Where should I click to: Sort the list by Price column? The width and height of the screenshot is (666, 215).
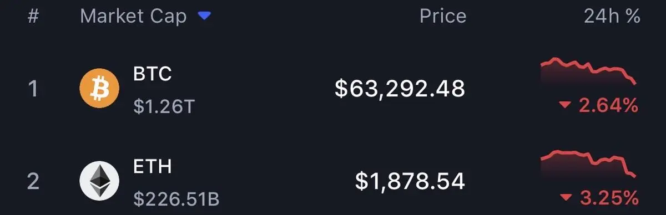pyautogui.click(x=442, y=17)
